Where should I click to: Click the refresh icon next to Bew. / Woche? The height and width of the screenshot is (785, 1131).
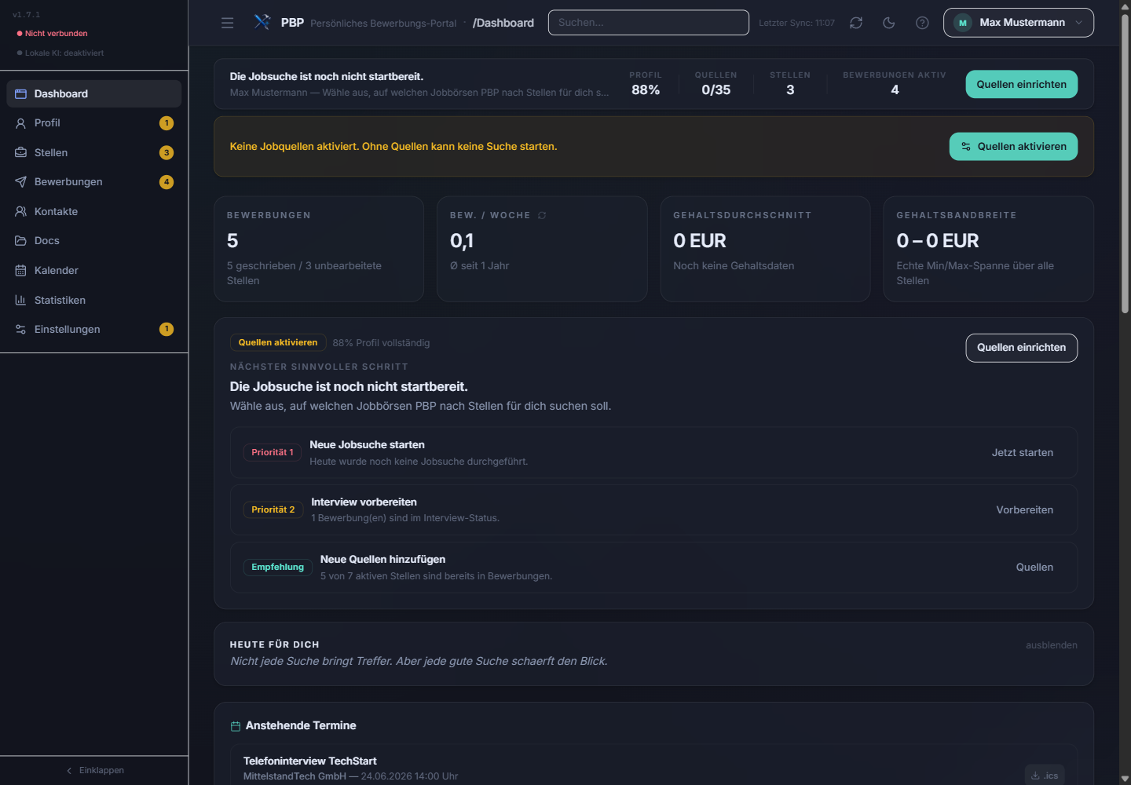click(542, 215)
